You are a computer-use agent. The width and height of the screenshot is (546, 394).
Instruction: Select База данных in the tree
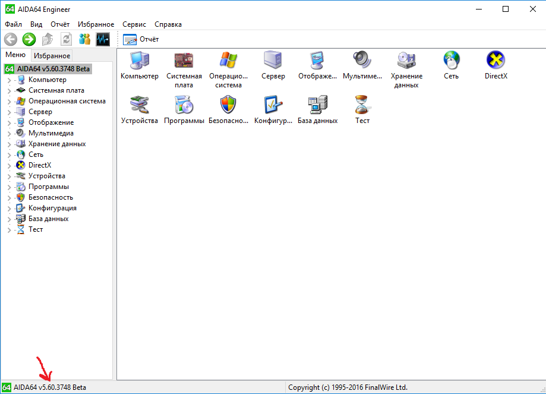48,219
